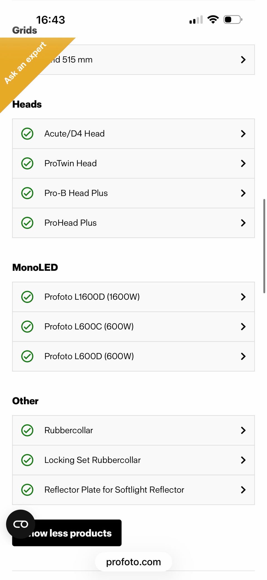Open the round chat bubble widget
This screenshot has height=580, width=267.
[21, 524]
